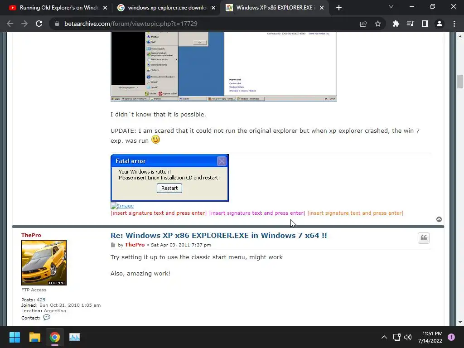This screenshot has width=464, height=348.
Task: Open the media control icon in toolbar
Action: click(x=410, y=24)
